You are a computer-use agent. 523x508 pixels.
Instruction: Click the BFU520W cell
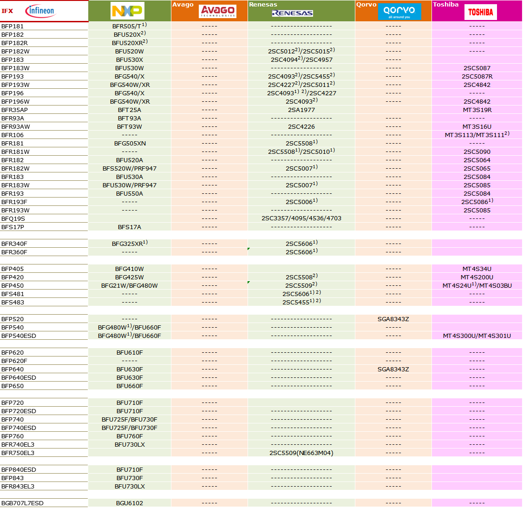click(x=130, y=52)
